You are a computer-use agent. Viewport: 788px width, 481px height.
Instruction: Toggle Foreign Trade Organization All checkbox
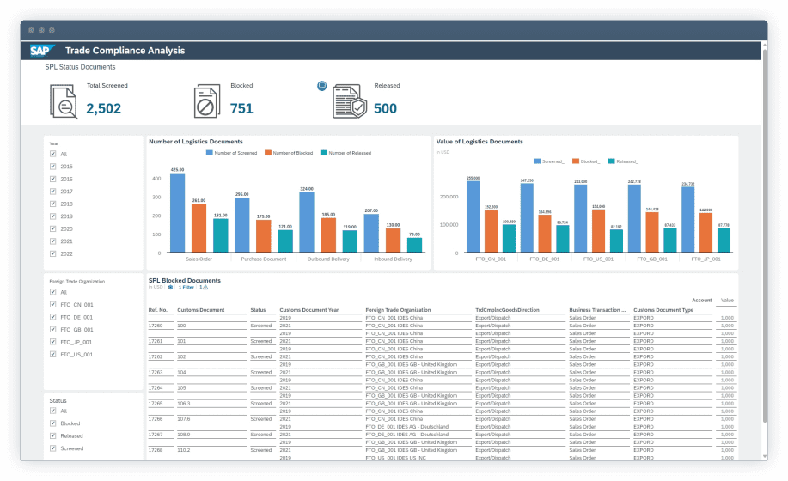(x=52, y=292)
